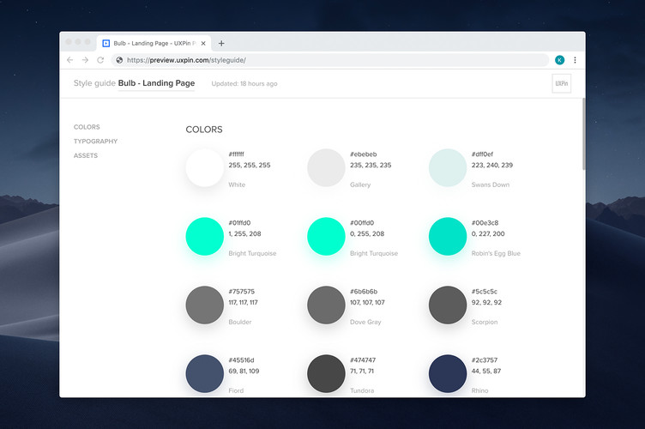Select the #01ffd0 Bright Turquoise swatch

pyautogui.click(x=204, y=237)
